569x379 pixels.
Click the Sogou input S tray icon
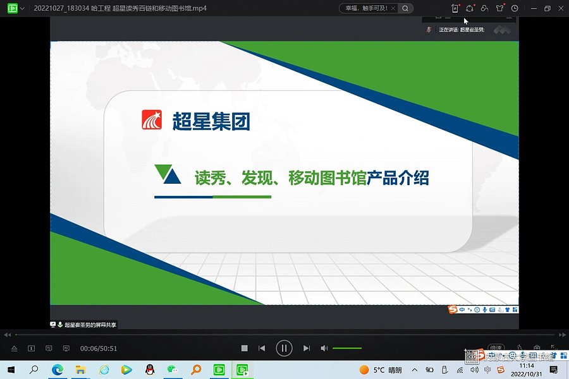pos(501,370)
